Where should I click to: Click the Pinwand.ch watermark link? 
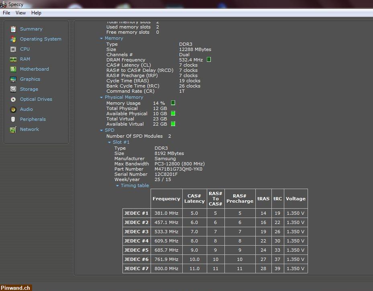point(16,287)
